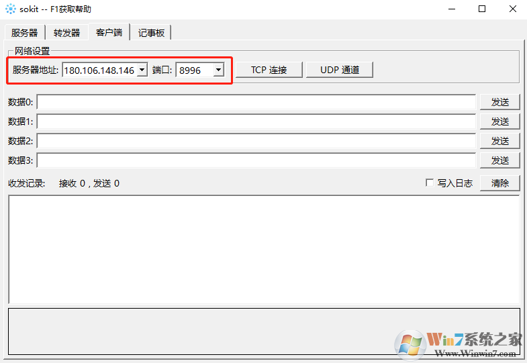
Task: Switch to the 服务器 tab
Action: point(25,33)
